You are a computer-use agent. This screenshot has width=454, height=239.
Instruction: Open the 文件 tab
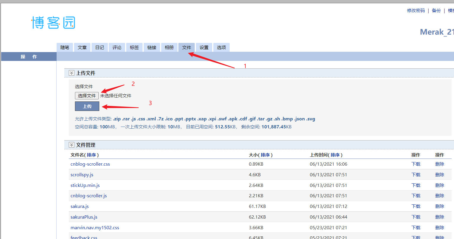pos(187,47)
